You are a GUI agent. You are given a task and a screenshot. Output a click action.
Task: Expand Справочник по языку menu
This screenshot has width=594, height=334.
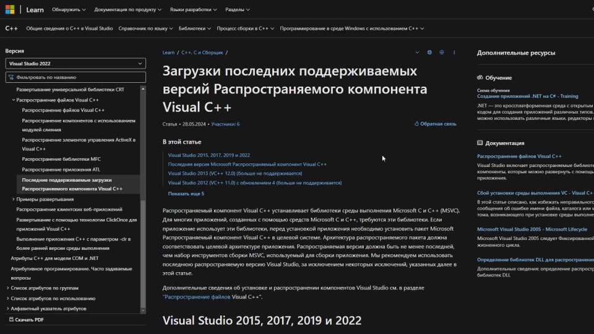pyautogui.click(x=145, y=28)
